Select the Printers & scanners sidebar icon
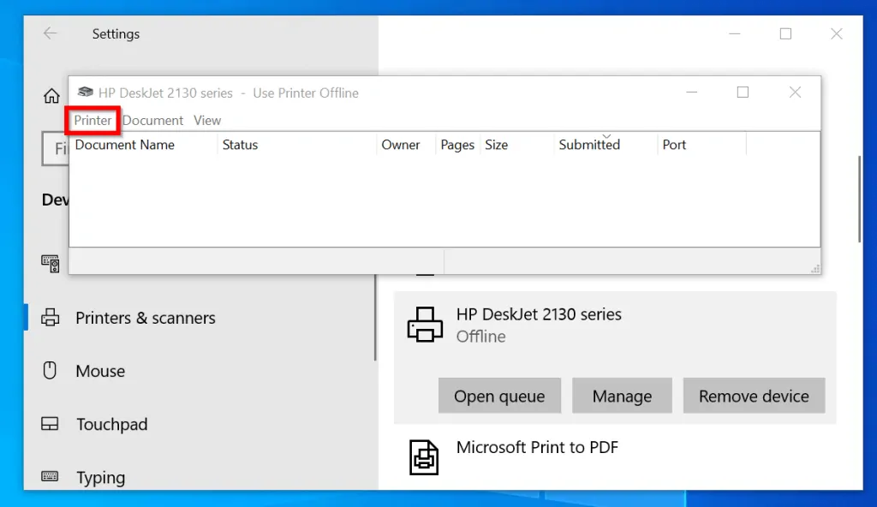Screen dimensions: 877x507 pos(51,318)
